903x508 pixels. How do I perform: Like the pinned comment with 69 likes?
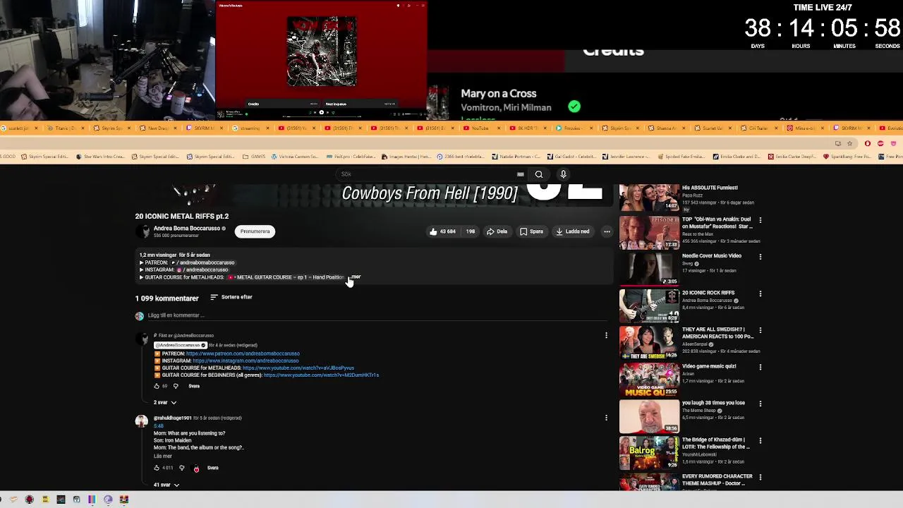157,386
